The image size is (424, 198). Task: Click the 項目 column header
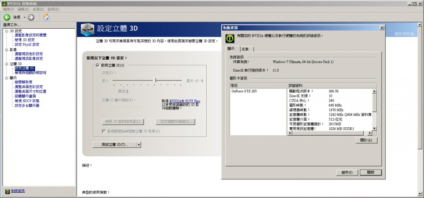(x=258, y=85)
